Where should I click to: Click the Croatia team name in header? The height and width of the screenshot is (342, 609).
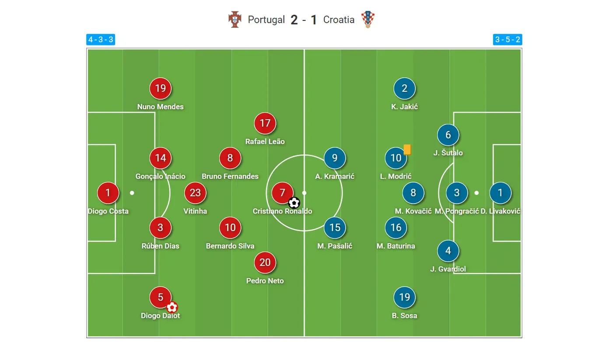(x=339, y=20)
